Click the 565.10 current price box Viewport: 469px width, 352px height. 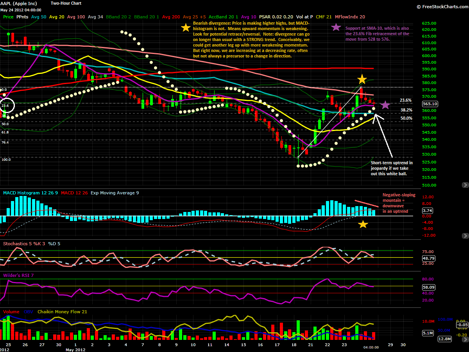(x=430, y=104)
